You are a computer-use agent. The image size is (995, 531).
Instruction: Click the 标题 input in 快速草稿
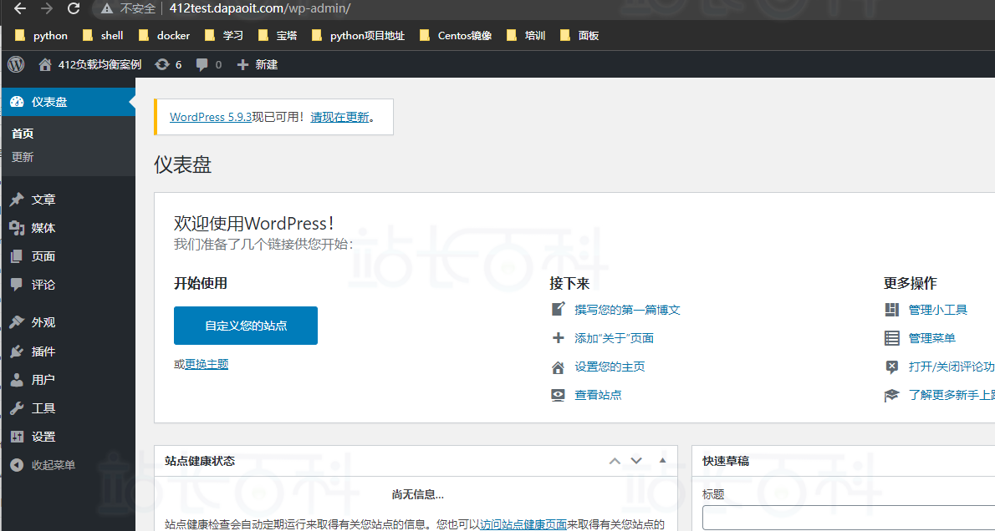(849, 518)
